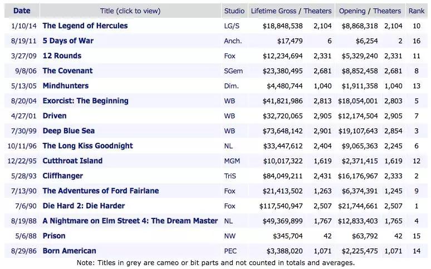The image size is (431, 269).
Task: Sort by Studio column header
Action: click(x=234, y=11)
